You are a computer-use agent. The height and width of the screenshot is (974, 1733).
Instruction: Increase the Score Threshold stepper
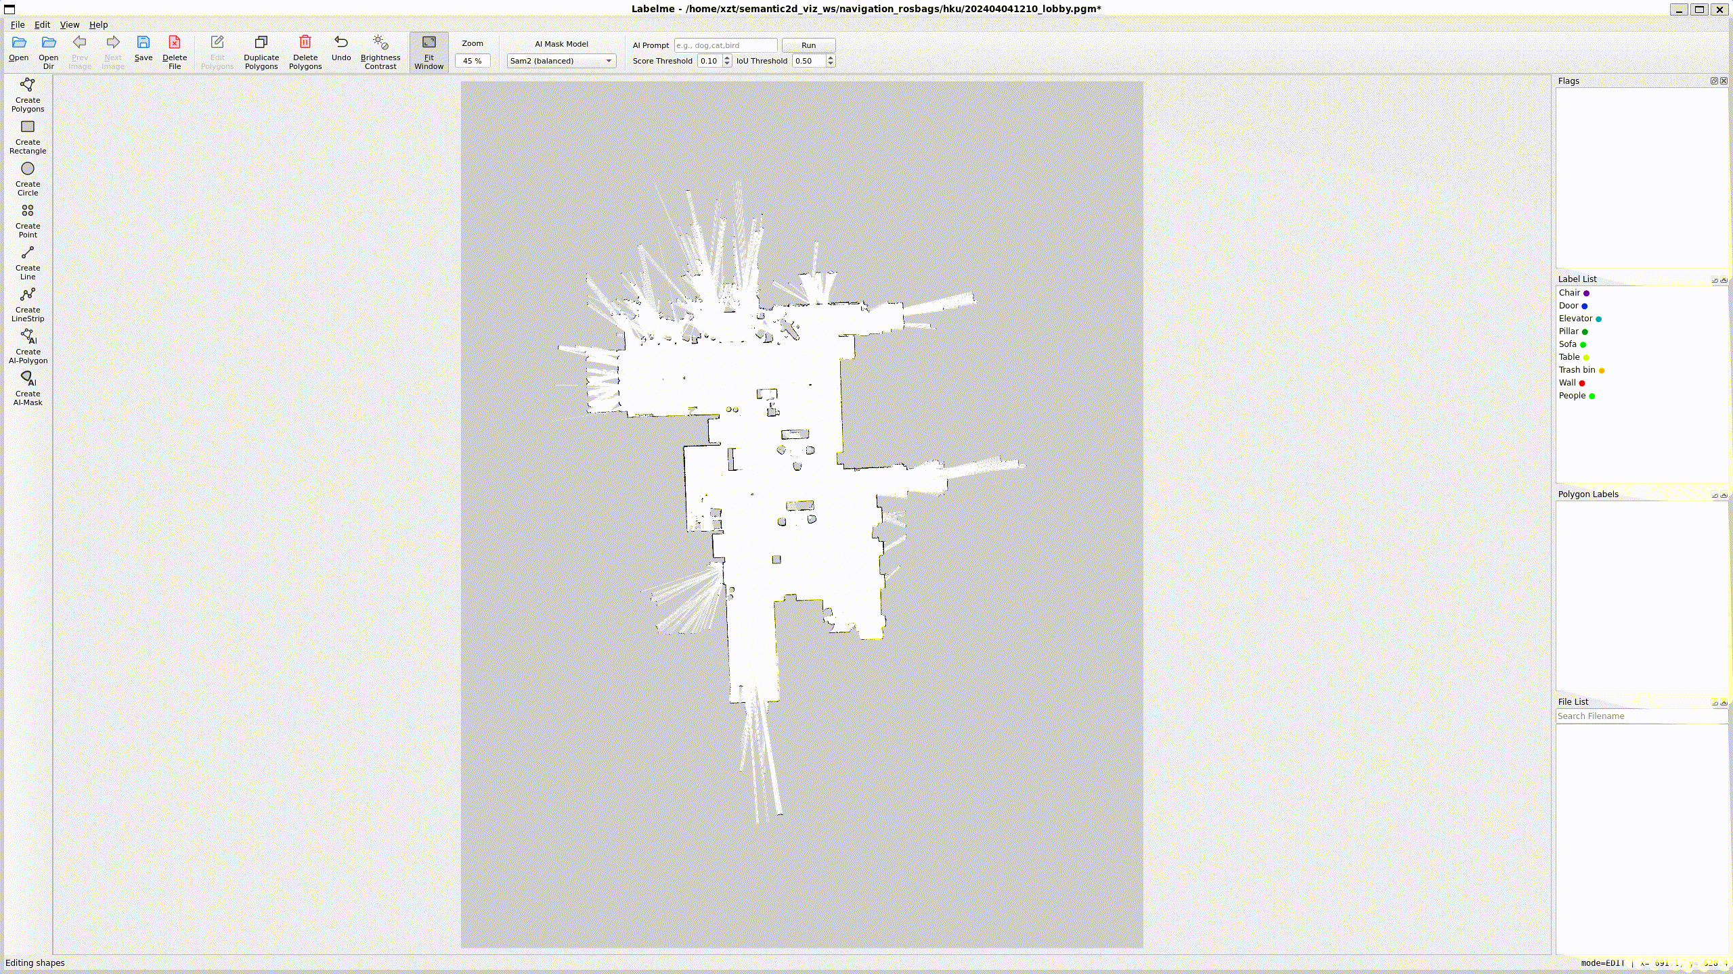[727, 57]
